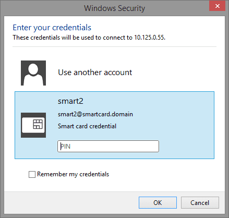This screenshot has width=229, height=218.
Task: Choose the Use another account option
Action: tap(95, 72)
